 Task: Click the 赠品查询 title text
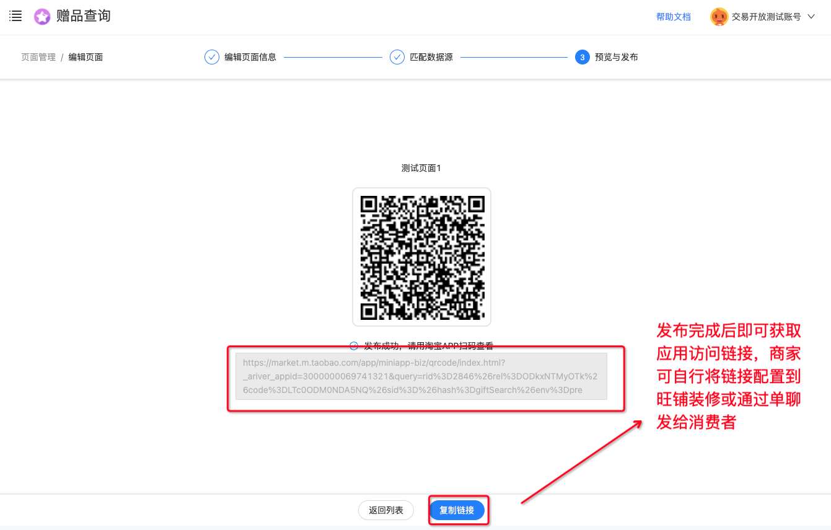click(84, 16)
